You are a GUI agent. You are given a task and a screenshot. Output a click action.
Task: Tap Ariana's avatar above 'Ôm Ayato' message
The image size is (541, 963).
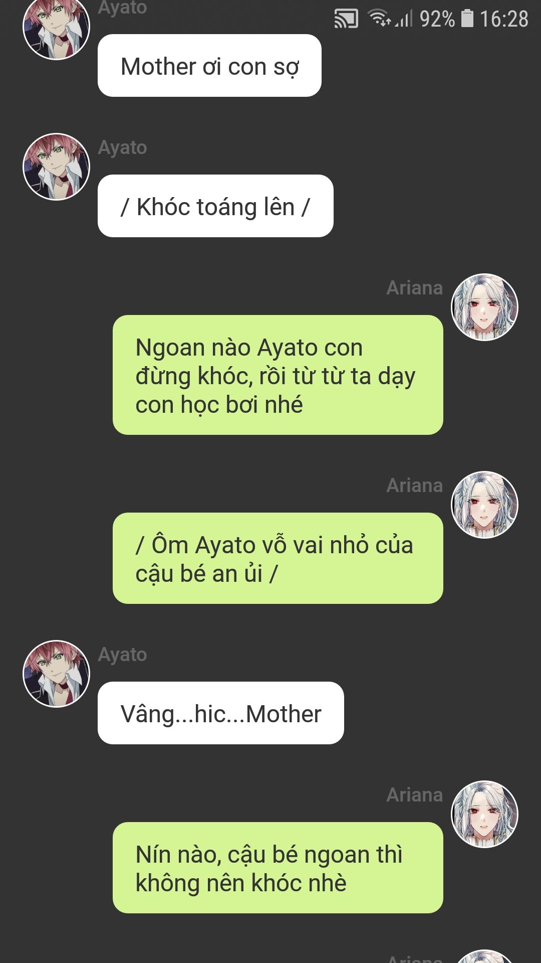coord(484,505)
